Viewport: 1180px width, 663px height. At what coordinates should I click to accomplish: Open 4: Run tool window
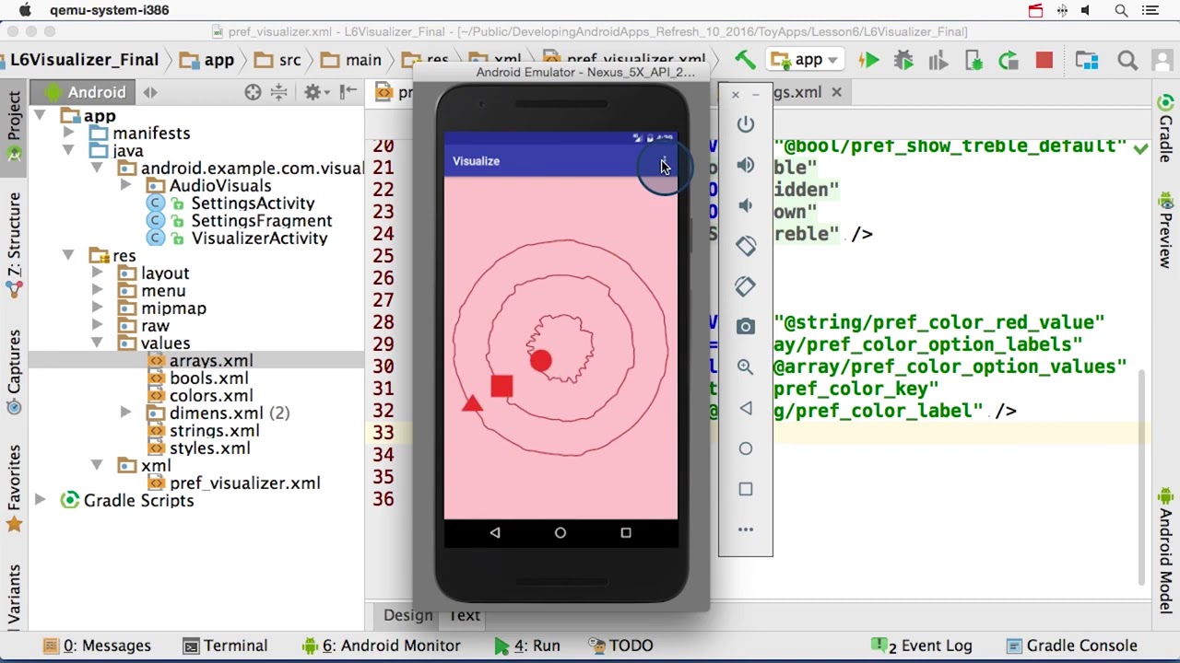click(x=526, y=646)
